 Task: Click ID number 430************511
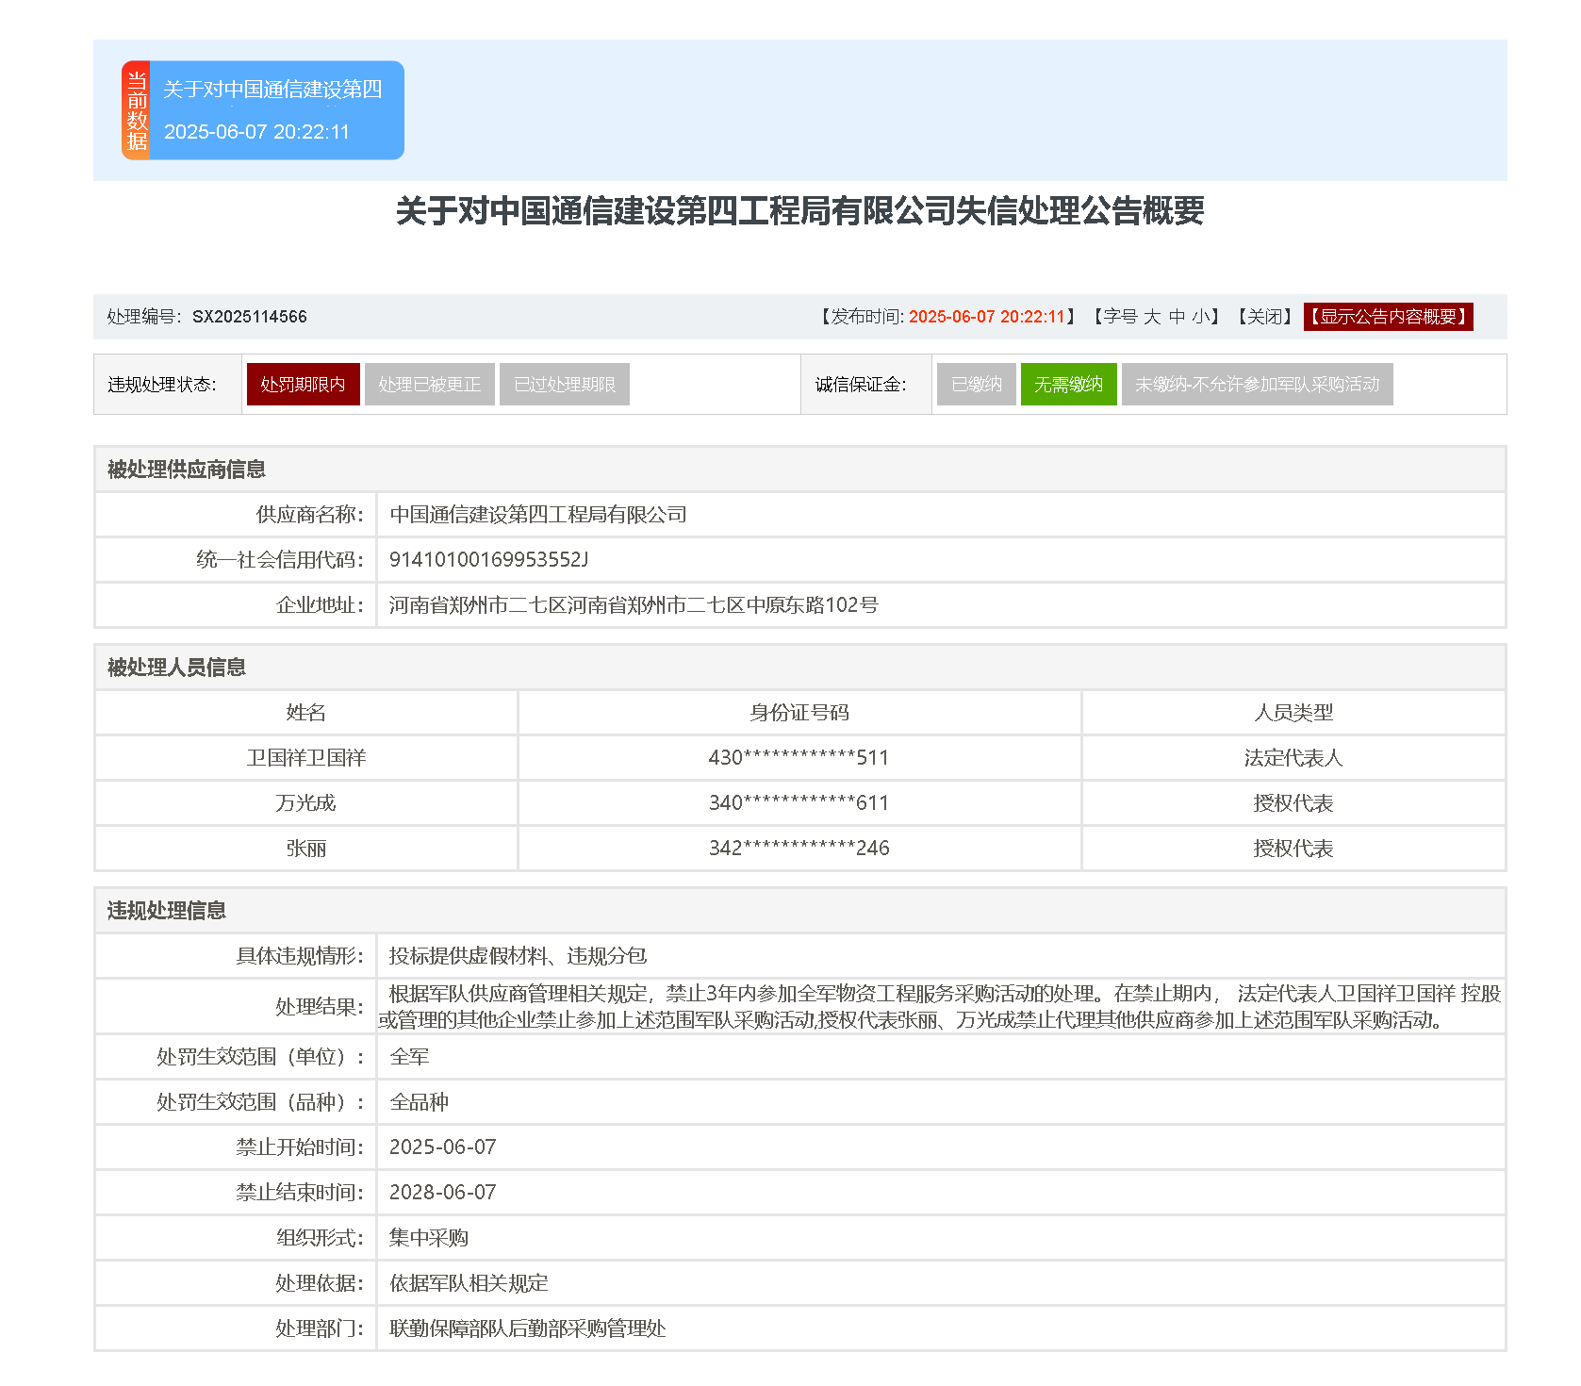click(x=799, y=758)
